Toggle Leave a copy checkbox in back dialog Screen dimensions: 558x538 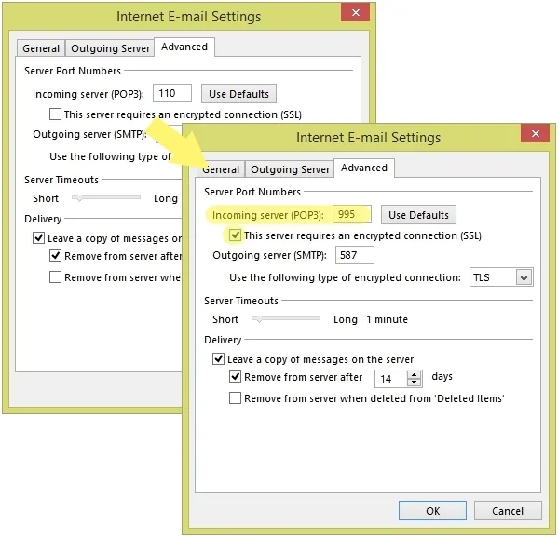click(x=38, y=237)
